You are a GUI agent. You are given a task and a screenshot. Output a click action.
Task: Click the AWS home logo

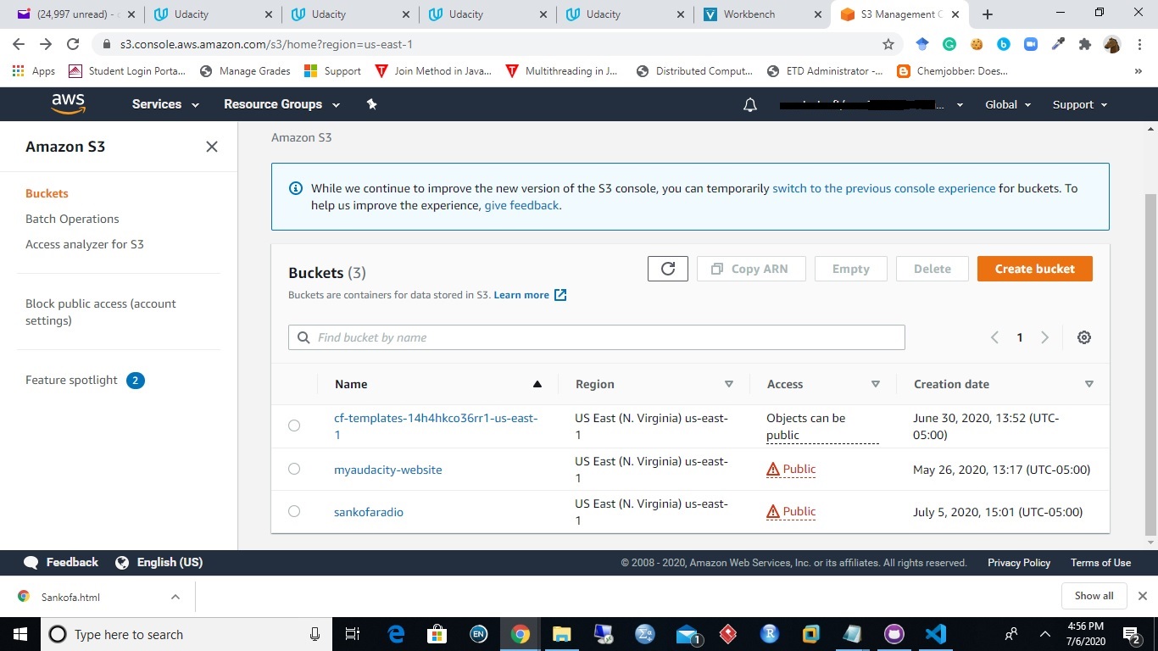pyautogui.click(x=68, y=103)
